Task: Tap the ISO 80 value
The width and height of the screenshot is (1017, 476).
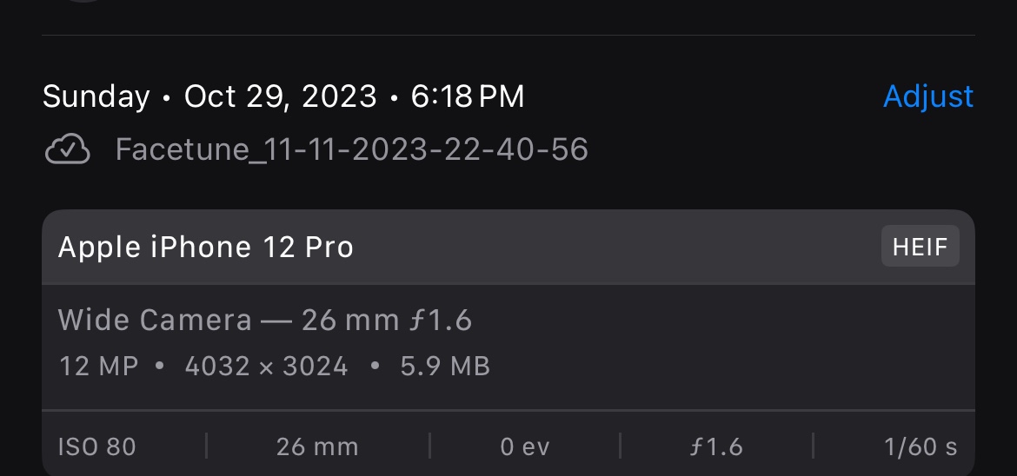Action: point(97,446)
